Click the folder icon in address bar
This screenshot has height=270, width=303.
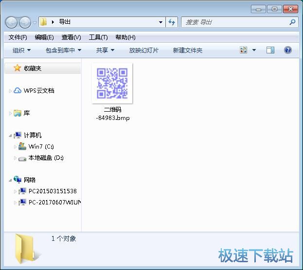coord(44,22)
